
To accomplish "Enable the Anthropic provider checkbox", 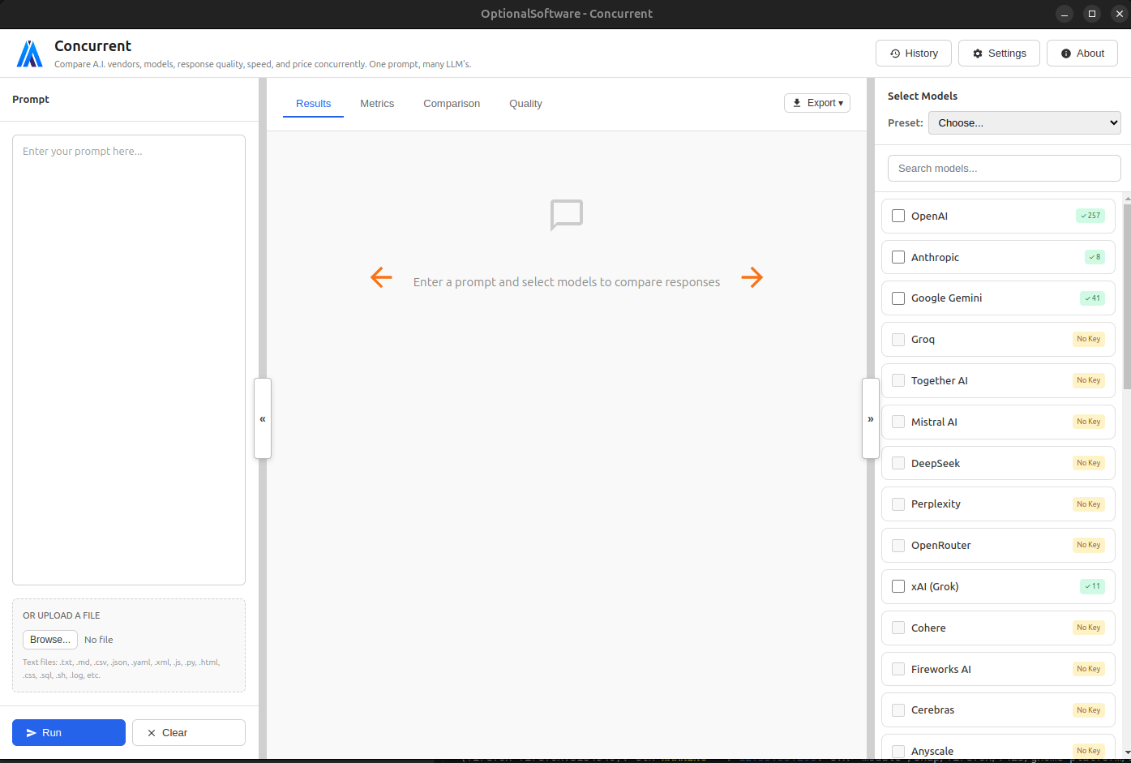I will pyautogui.click(x=898, y=257).
